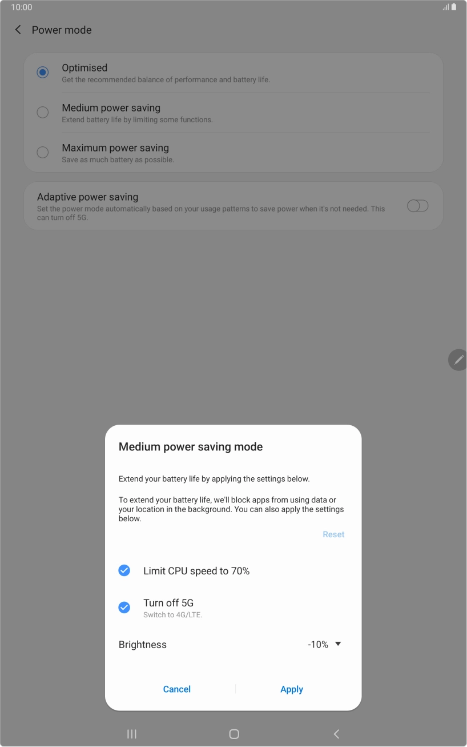Tap the back arrow beside Power mode
The height and width of the screenshot is (747, 467).
(18, 30)
